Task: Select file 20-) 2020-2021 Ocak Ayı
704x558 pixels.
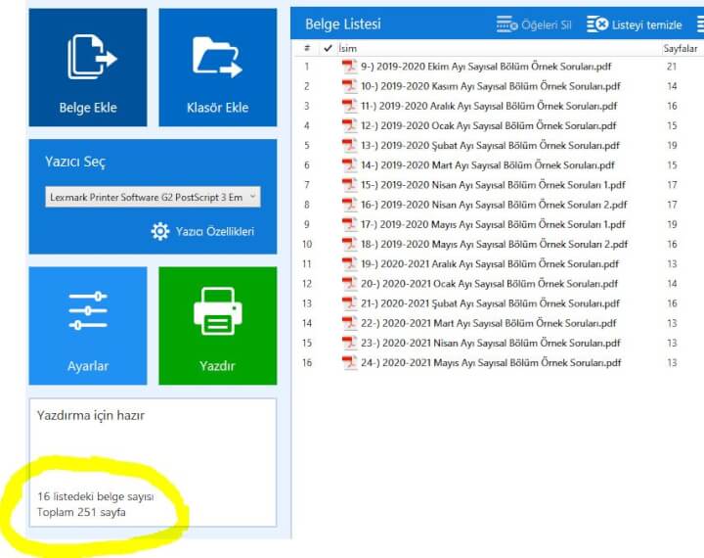Action: click(x=489, y=284)
